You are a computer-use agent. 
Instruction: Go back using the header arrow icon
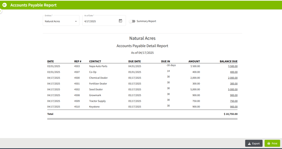[x=5, y=5]
